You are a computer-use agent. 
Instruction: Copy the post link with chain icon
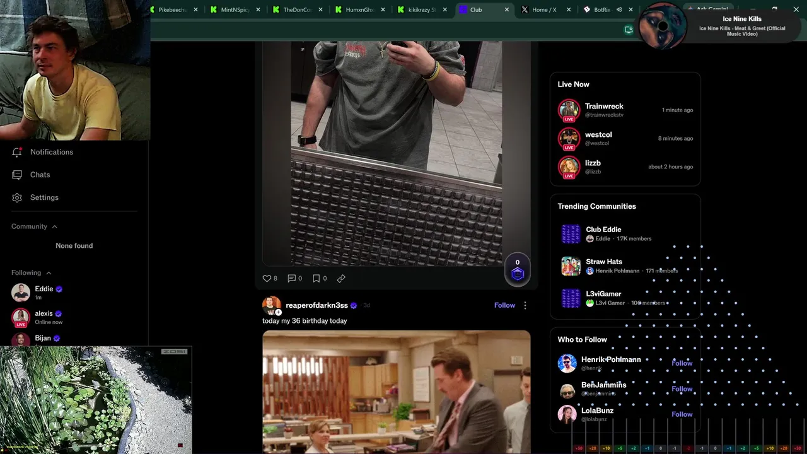(341, 278)
